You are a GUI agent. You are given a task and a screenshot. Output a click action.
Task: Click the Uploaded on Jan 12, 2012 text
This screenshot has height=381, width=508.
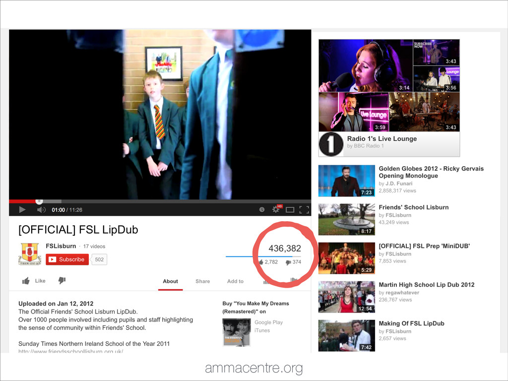(56, 304)
